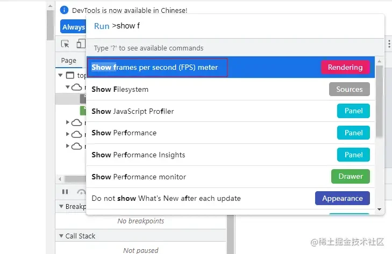Collapse the Breakpoints section
The height and width of the screenshot is (254, 392).
pyautogui.click(x=61, y=206)
